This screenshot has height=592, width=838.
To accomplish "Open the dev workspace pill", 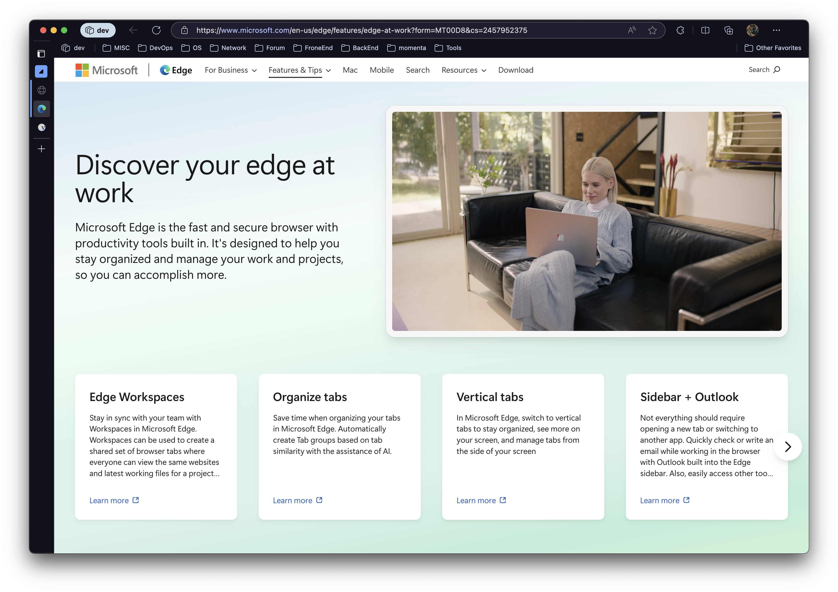I will click(x=97, y=30).
